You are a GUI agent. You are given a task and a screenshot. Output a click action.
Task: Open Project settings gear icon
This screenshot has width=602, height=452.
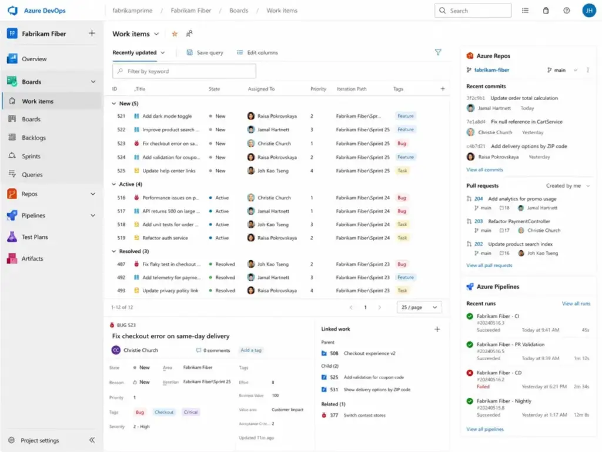point(12,440)
